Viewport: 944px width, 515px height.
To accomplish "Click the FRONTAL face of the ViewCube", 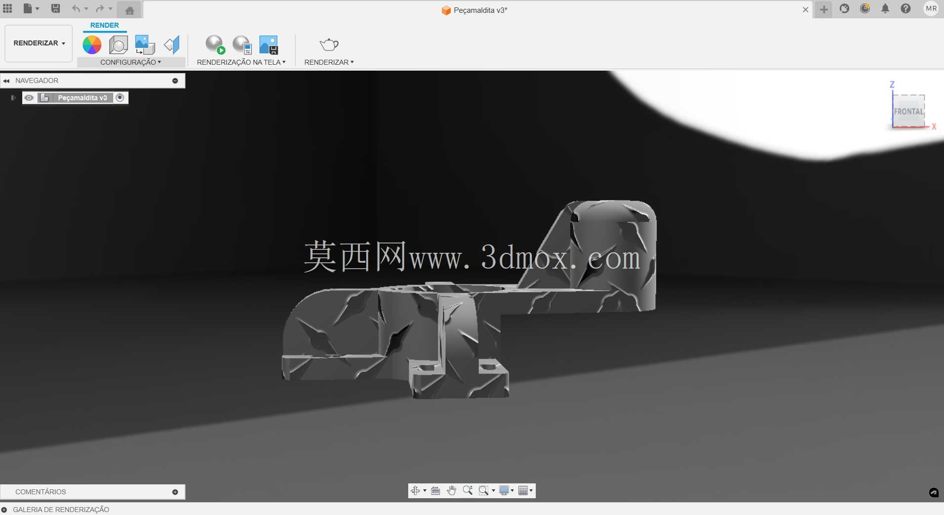I will 908,112.
